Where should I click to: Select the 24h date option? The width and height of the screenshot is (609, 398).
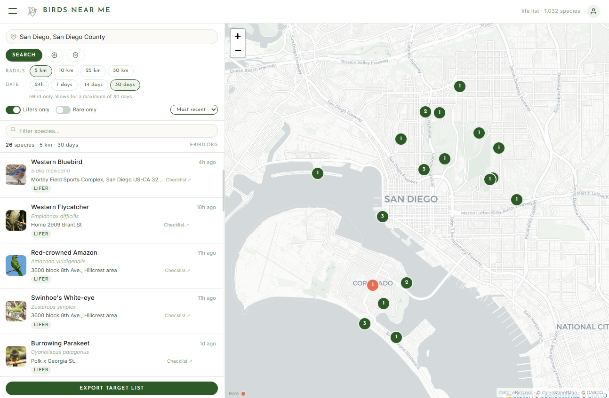(39, 85)
